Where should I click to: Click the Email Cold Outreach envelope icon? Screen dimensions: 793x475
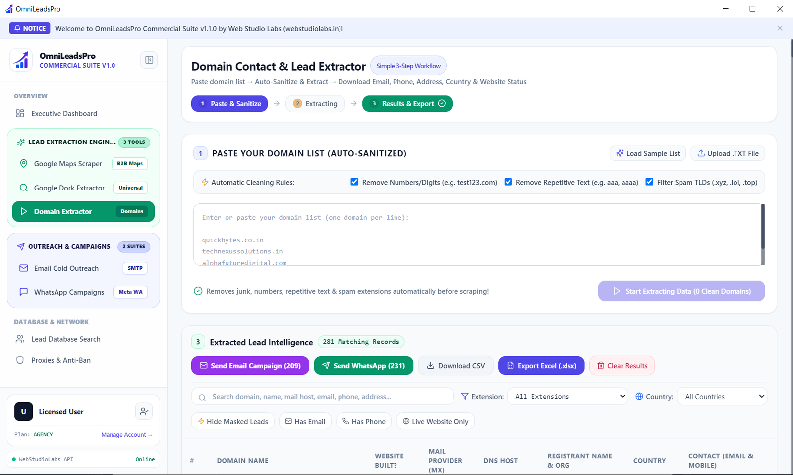23,268
